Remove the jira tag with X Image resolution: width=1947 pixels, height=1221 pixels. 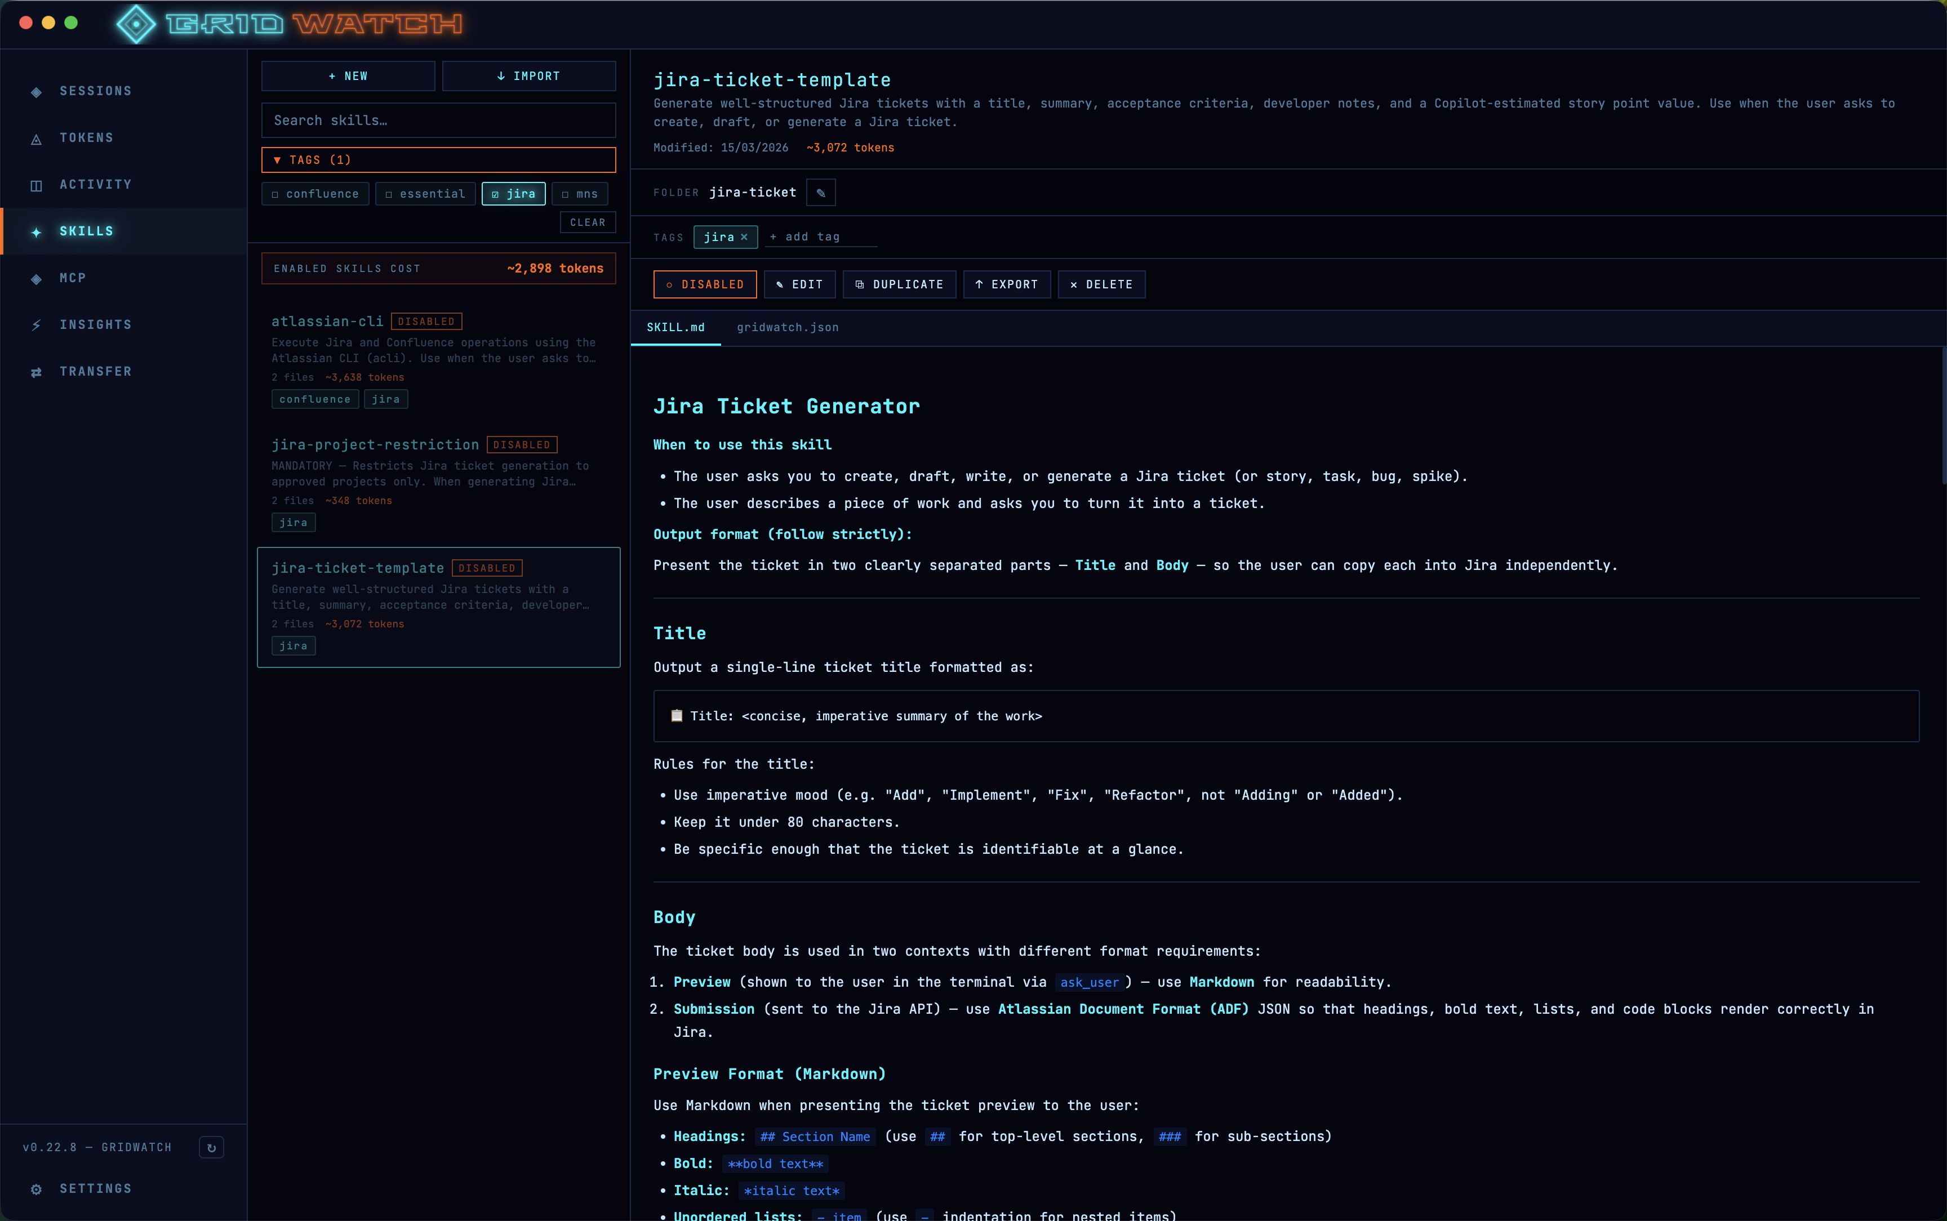pos(744,237)
